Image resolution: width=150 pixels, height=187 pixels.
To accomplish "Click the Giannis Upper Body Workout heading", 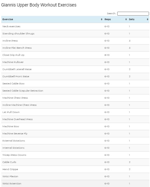I will pos(39,5).
